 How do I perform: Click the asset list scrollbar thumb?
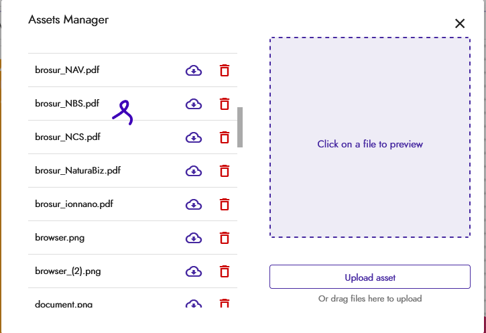click(x=240, y=127)
